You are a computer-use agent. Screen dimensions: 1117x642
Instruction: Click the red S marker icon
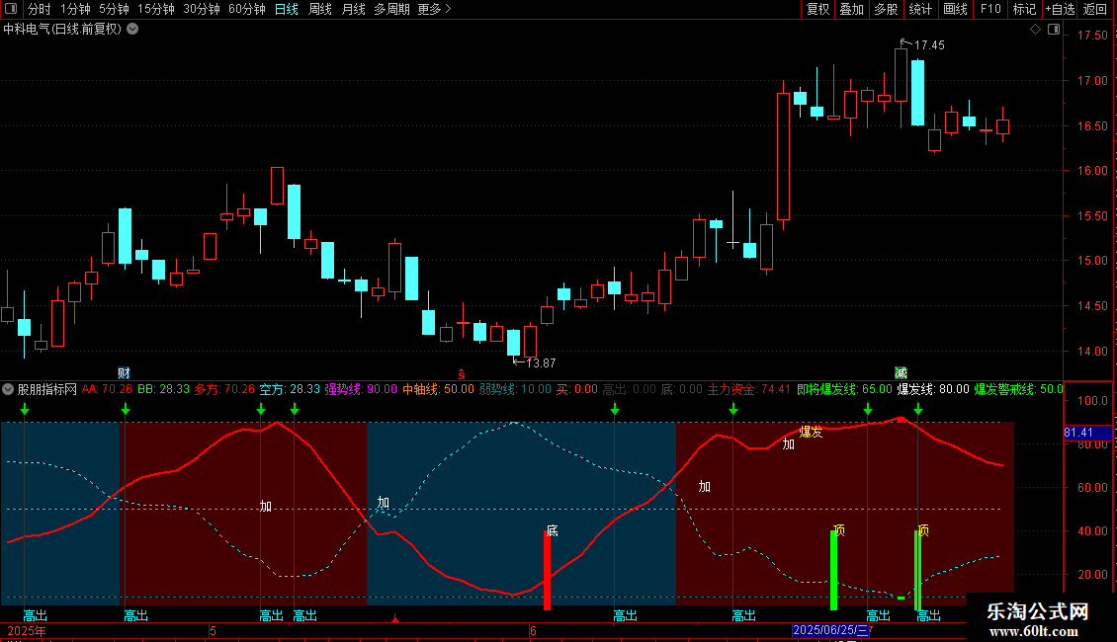point(462,374)
